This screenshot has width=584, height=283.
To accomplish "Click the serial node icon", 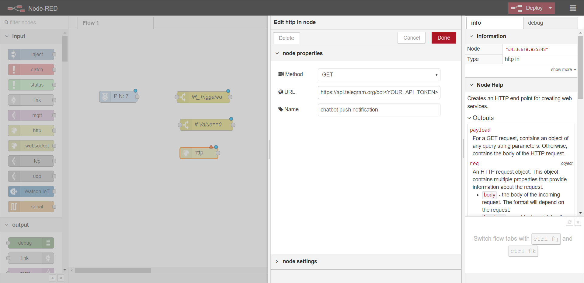I will click(x=14, y=207).
